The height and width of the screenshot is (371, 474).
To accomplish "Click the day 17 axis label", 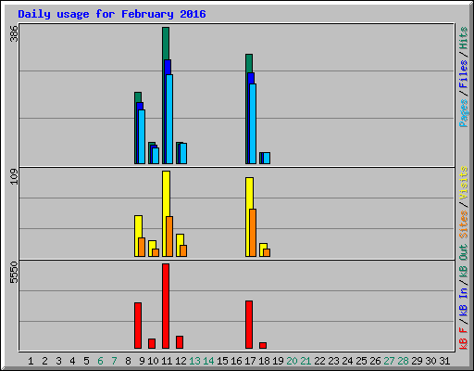I will pos(250,361).
